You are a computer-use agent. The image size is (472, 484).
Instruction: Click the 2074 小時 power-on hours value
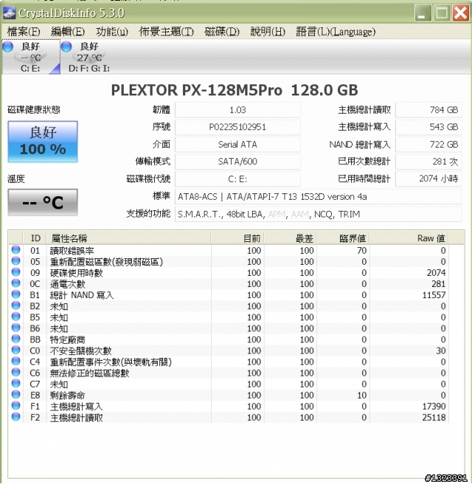(428, 179)
